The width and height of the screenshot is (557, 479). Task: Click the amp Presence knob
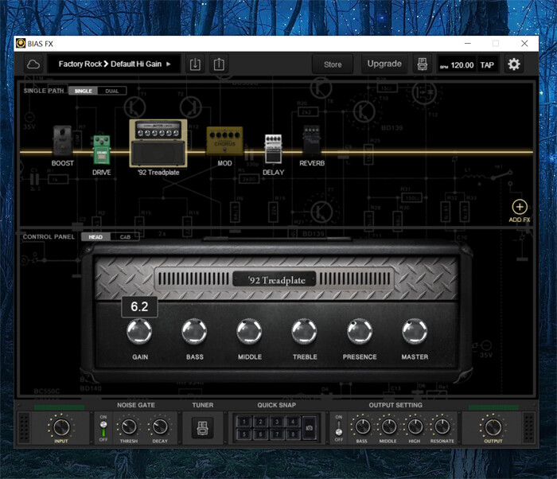click(x=360, y=331)
